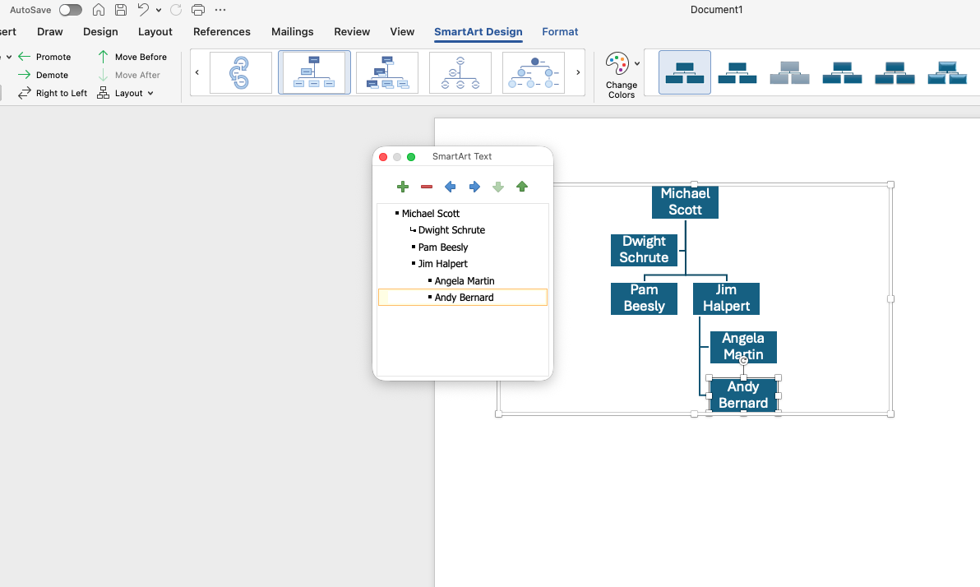Click the Pam Beesly chart box
The height and width of the screenshot is (587, 980).
(644, 298)
